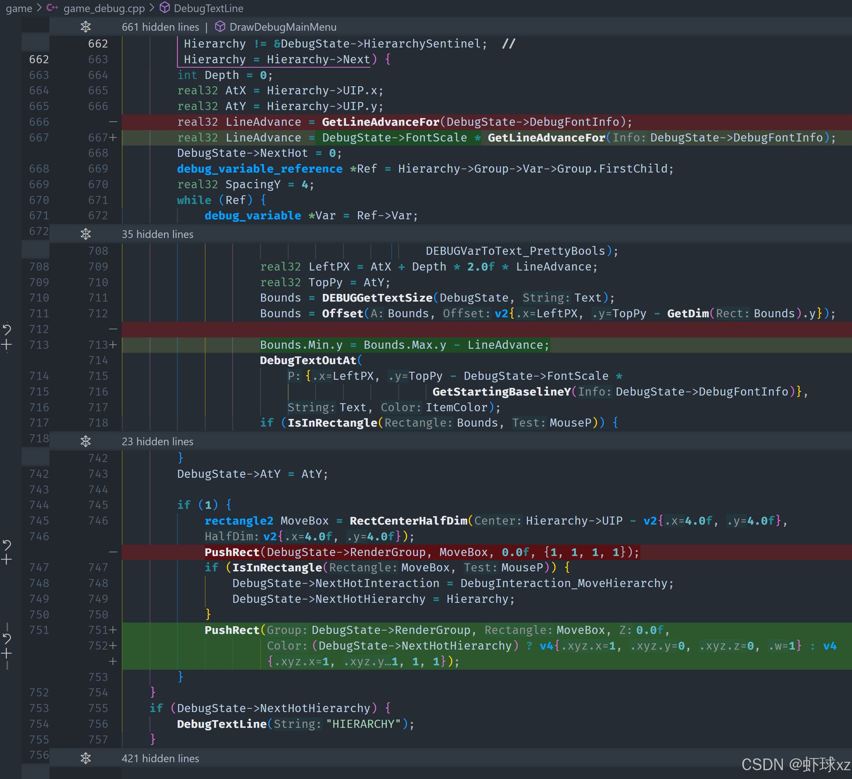Expand the 23 hidden lines fold icon
The image size is (852, 779).
tap(86, 442)
